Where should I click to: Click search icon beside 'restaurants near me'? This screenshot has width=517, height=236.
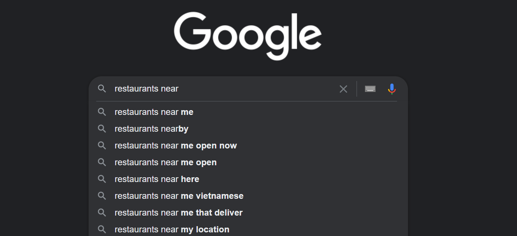tap(102, 112)
